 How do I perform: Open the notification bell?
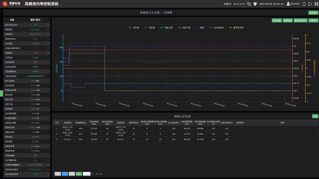[x=304, y=4]
